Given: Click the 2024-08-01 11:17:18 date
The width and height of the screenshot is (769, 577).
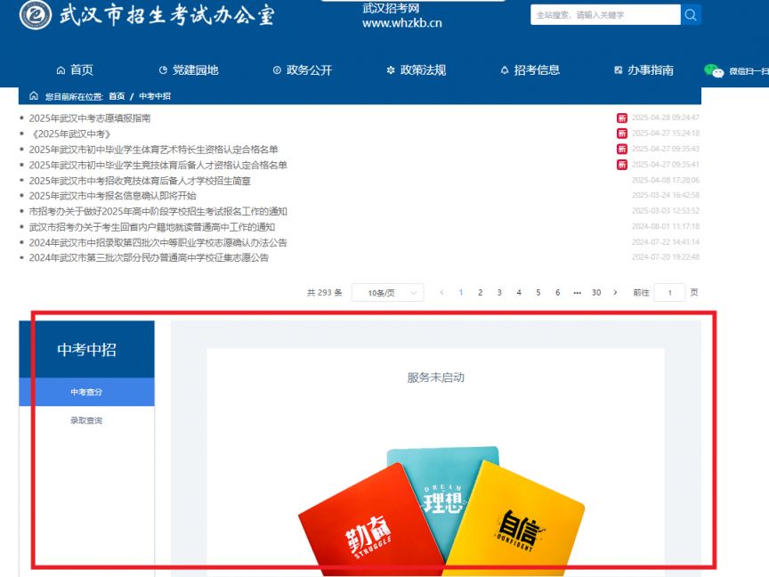Looking at the screenshot, I should [x=666, y=226].
